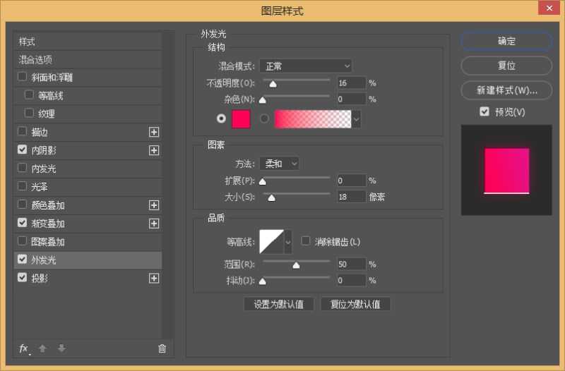Viewport: 565px width, 371px height.
Task: Open the 混合模式 dropdown
Action: point(305,66)
